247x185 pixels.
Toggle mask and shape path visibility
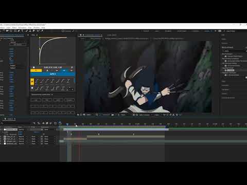click(x=100, y=115)
